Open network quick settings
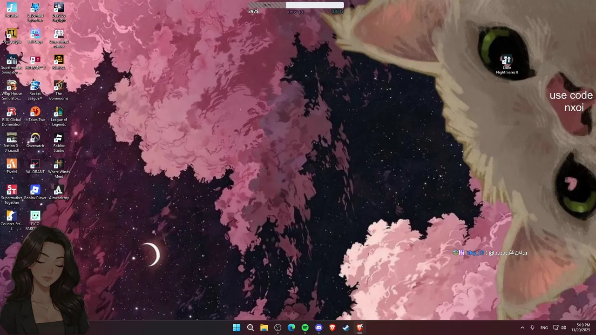 (555, 328)
